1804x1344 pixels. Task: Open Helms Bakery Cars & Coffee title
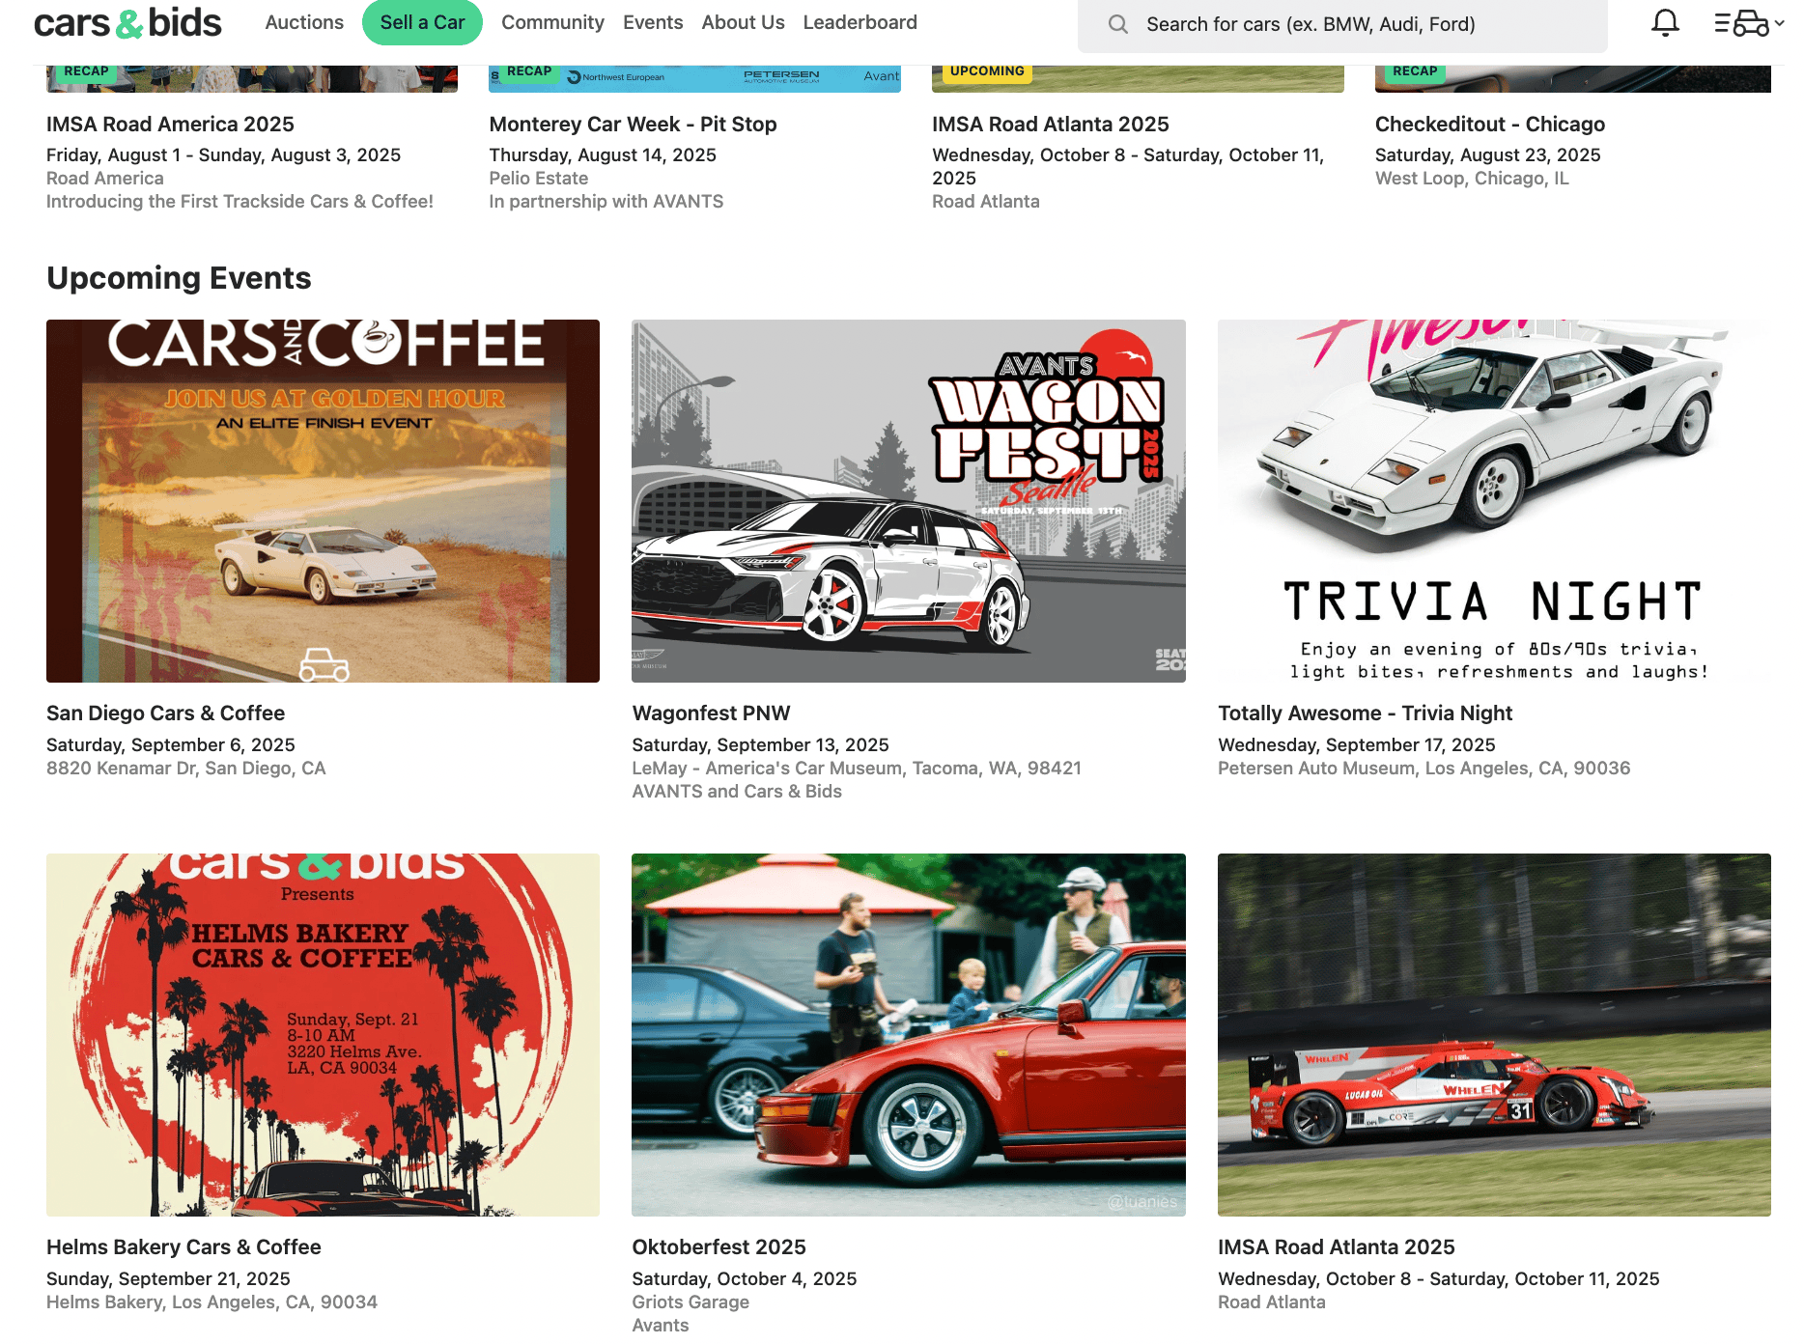click(x=183, y=1247)
